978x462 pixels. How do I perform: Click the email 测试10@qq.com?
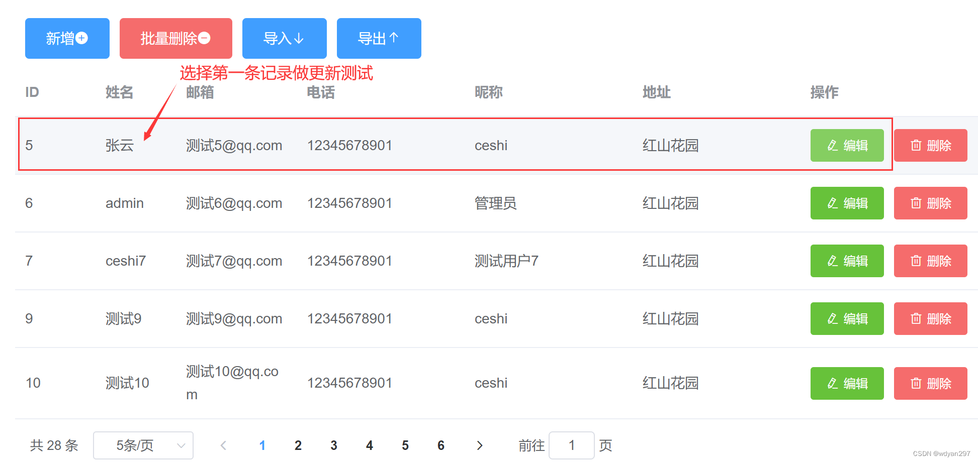click(232, 383)
